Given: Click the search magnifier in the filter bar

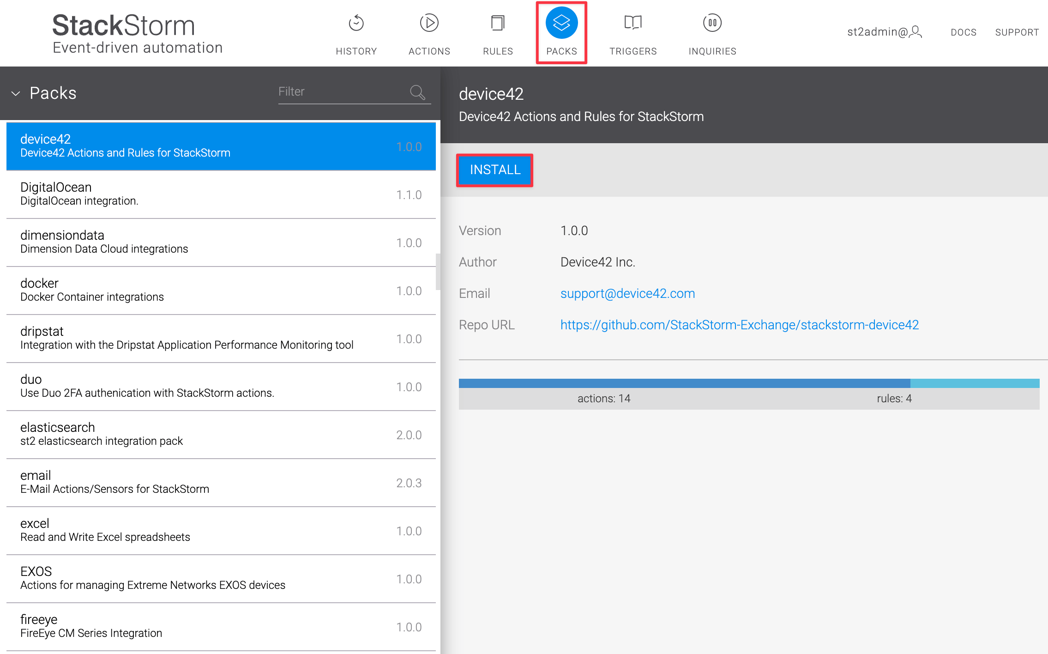Looking at the screenshot, I should [417, 92].
